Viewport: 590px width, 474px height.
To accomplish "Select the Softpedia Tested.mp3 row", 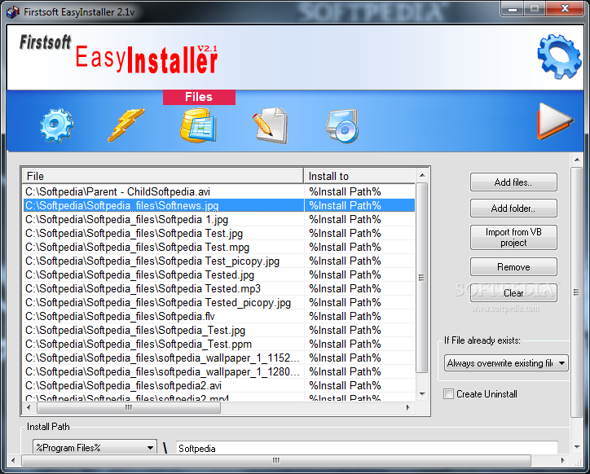I will 219,289.
